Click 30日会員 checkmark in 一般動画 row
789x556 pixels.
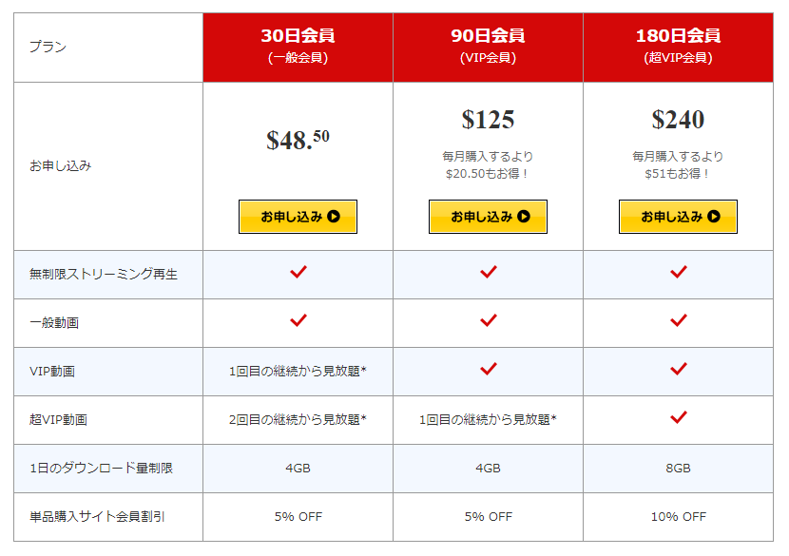coord(298,320)
